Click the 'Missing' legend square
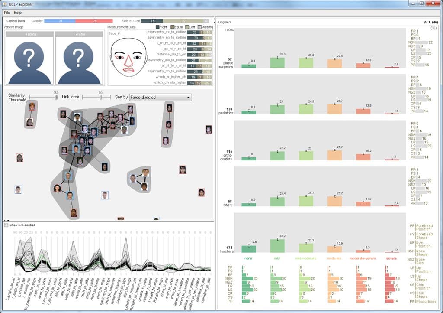The image size is (443, 313). click(199, 27)
